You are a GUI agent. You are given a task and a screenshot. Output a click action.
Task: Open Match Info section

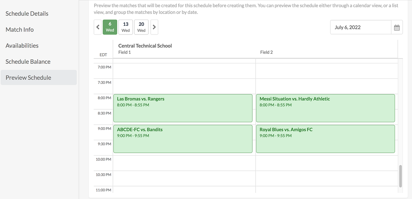[20, 30]
